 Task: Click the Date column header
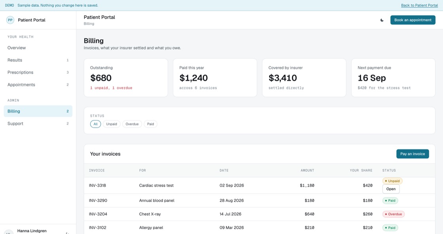point(224,170)
